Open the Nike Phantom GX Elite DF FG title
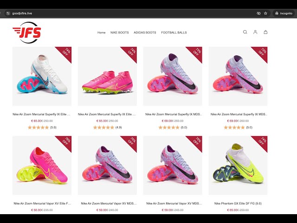This screenshot has height=223, width=297. [x=238, y=203]
